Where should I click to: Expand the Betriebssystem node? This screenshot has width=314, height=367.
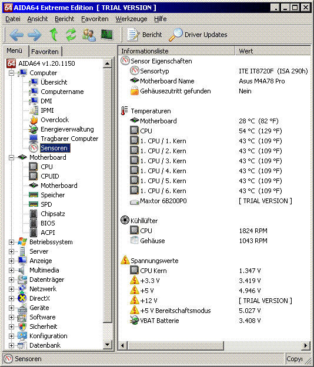point(11,242)
